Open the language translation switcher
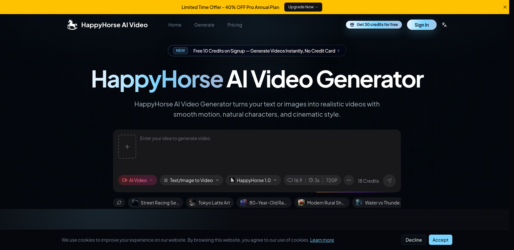 (x=444, y=25)
